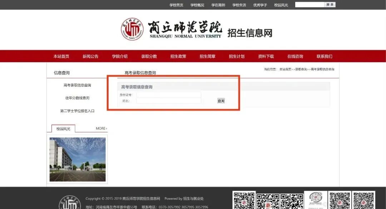Open the 本站首页 navigation item

coord(61,56)
